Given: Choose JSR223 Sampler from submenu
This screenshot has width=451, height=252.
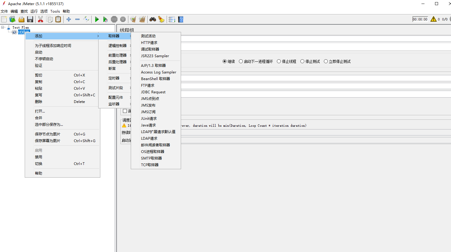Looking at the screenshot, I should [x=156, y=56].
